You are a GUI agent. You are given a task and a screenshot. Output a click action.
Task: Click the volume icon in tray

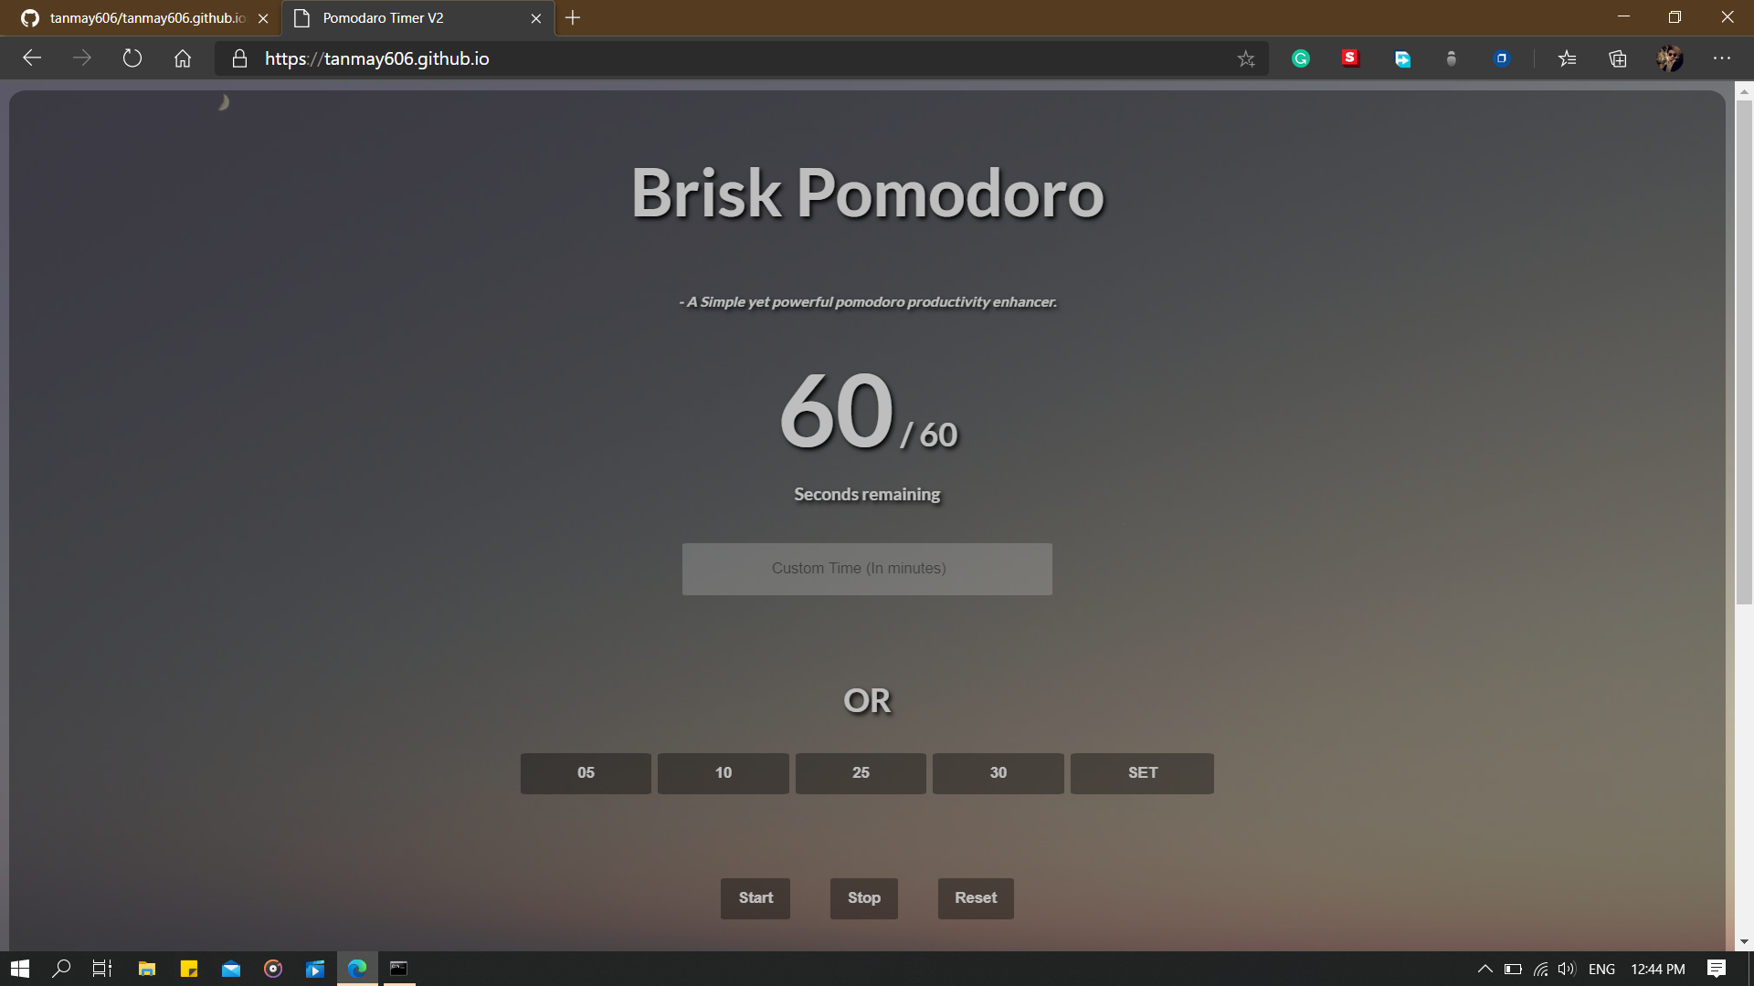click(1567, 969)
